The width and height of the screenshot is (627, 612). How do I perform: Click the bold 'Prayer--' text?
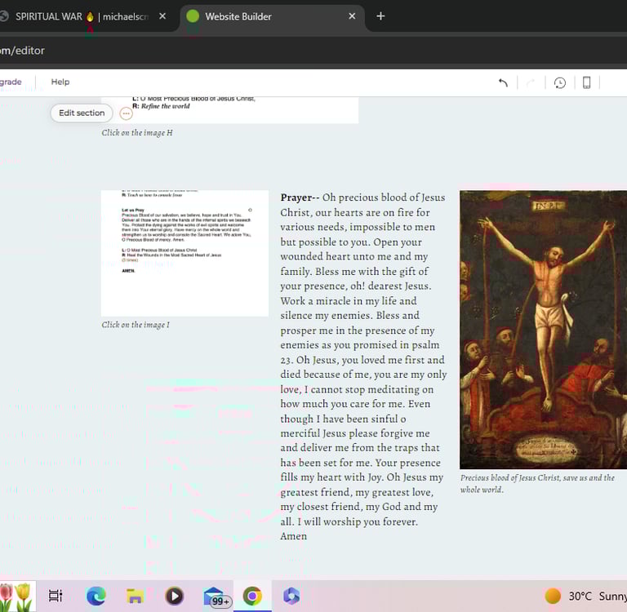tap(300, 197)
